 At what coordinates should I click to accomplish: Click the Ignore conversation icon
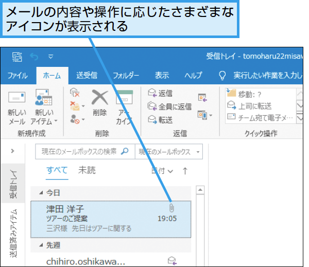click(x=75, y=93)
